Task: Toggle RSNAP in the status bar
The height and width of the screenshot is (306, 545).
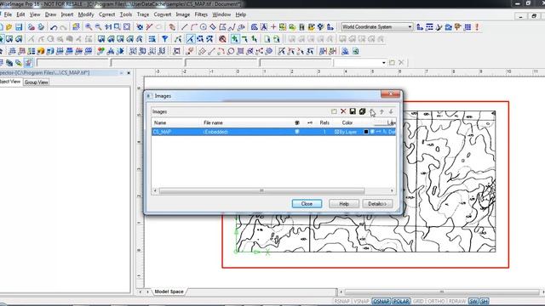Action: tap(341, 301)
